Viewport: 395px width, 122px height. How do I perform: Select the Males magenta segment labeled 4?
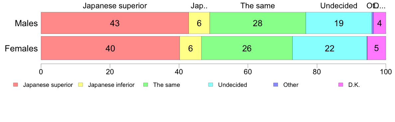tap(380, 23)
